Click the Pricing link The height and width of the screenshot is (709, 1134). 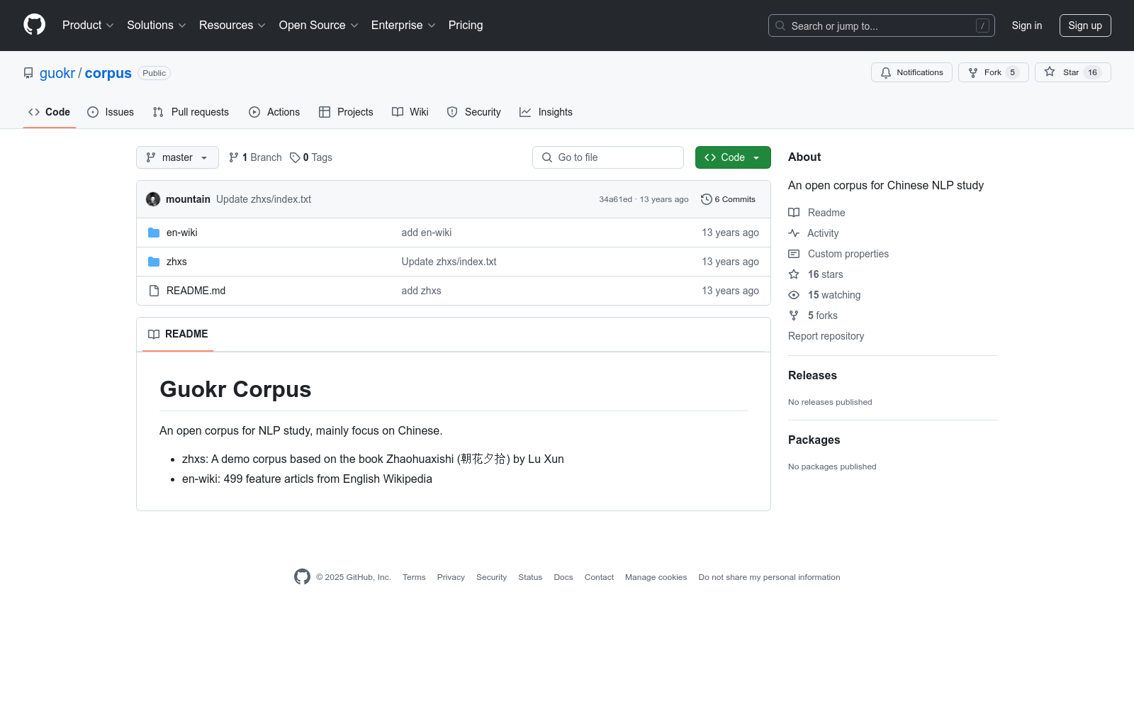(466, 26)
